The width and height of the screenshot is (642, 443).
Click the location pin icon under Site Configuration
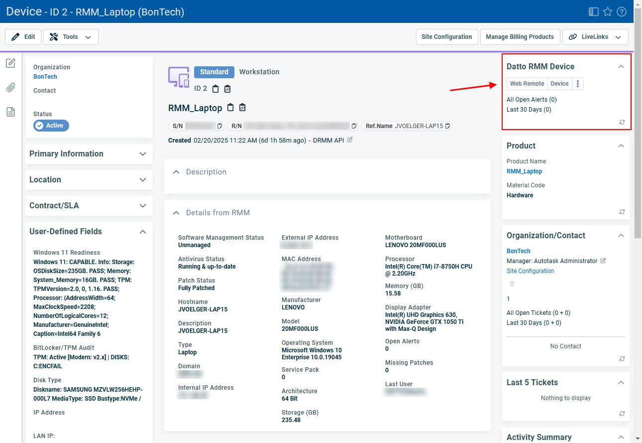[512, 284]
